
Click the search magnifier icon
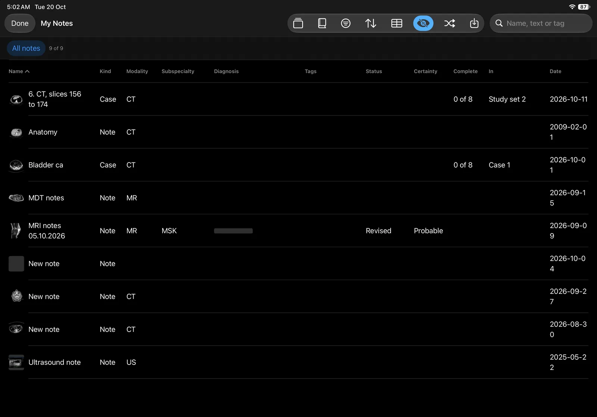coord(499,23)
